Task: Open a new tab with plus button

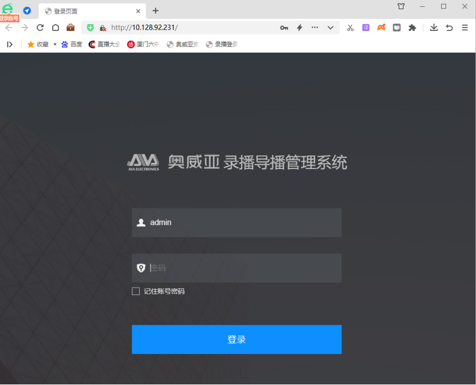Action: [155, 11]
